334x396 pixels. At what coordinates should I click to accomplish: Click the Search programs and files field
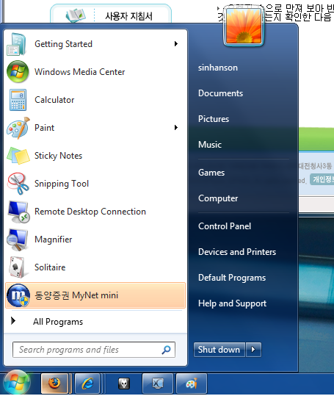(x=93, y=350)
